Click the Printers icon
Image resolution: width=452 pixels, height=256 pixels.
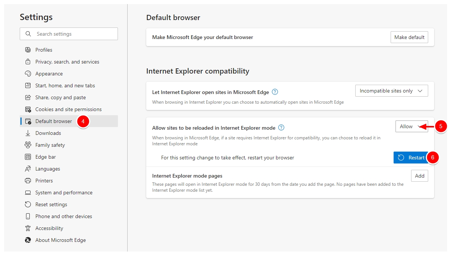(28, 181)
